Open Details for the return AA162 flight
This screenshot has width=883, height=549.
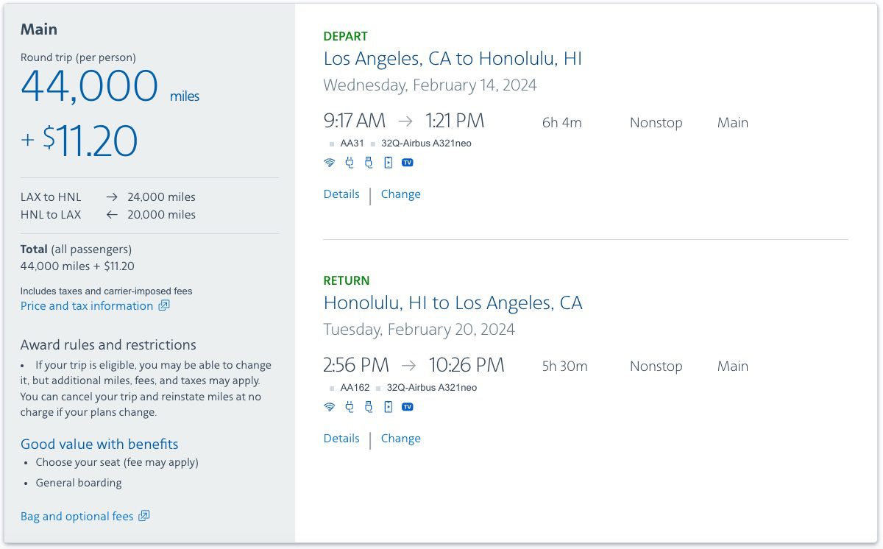coord(341,438)
